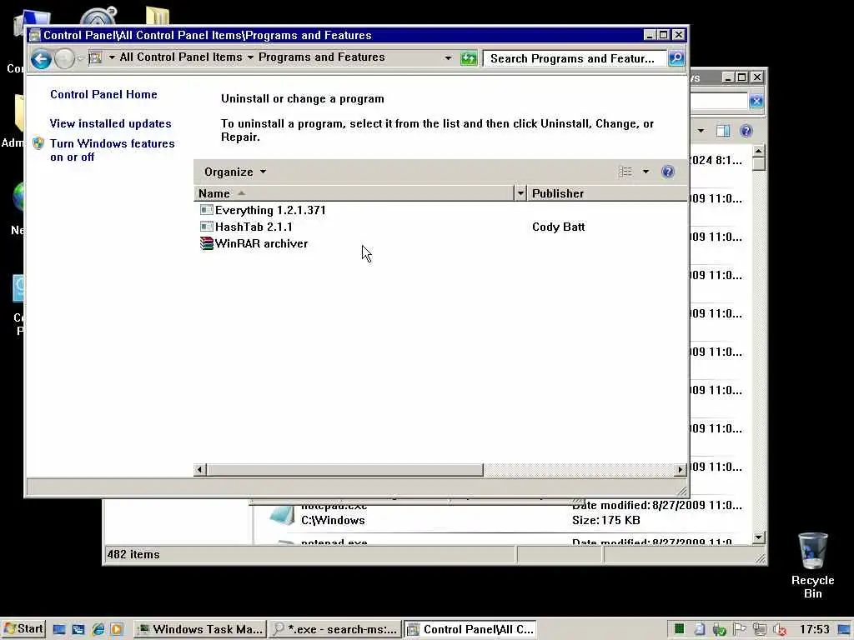This screenshot has width=854, height=640.
Task: Click the Start button
Action: pyautogui.click(x=23, y=629)
